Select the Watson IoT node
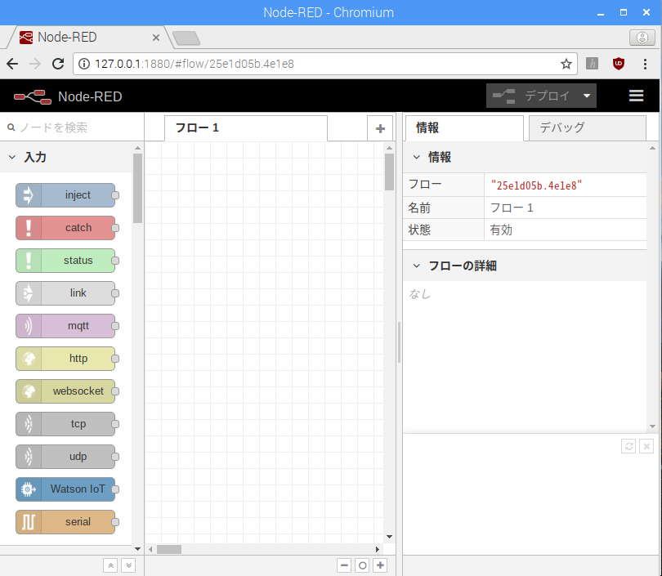Screen dimensions: 662x576 [x=65, y=489]
